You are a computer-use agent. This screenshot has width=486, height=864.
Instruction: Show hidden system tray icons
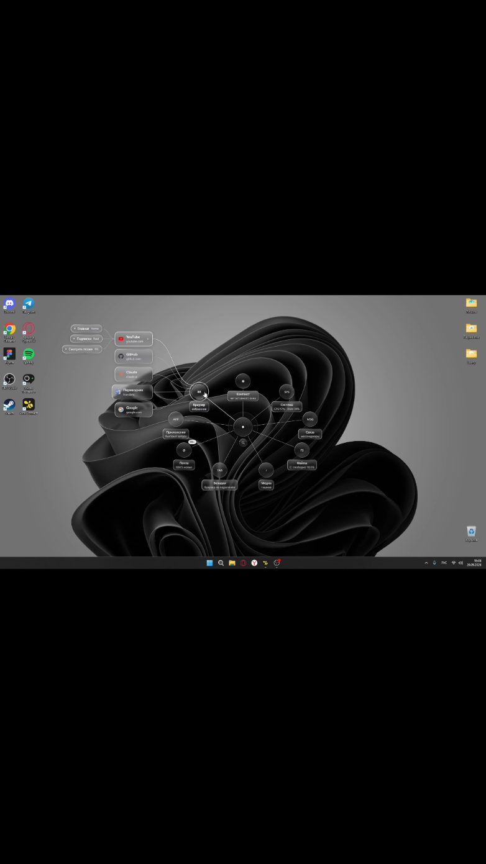426,563
